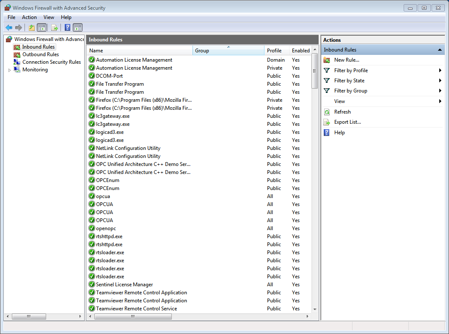
Task: Click the Connection Security Rules tree icon
Action: (x=17, y=62)
